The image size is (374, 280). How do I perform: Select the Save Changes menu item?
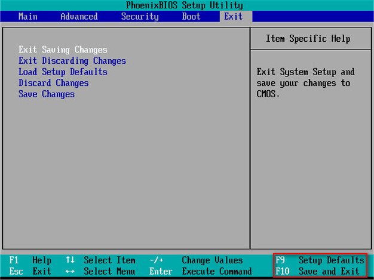click(47, 94)
